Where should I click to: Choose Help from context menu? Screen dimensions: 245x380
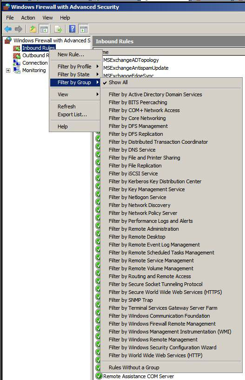coord(75,127)
